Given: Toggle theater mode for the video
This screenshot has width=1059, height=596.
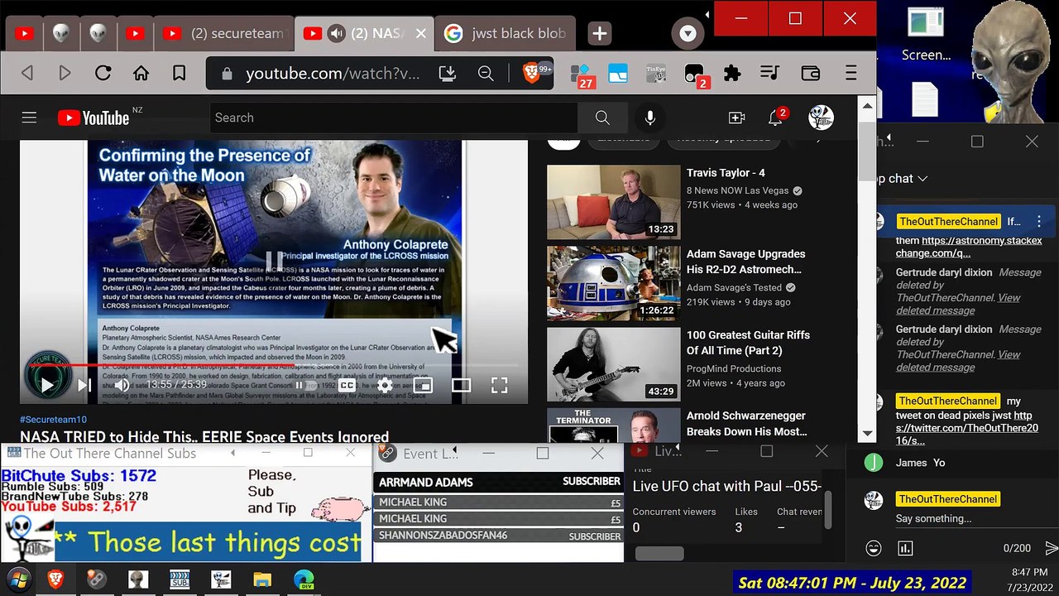Looking at the screenshot, I should tap(461, 385).
